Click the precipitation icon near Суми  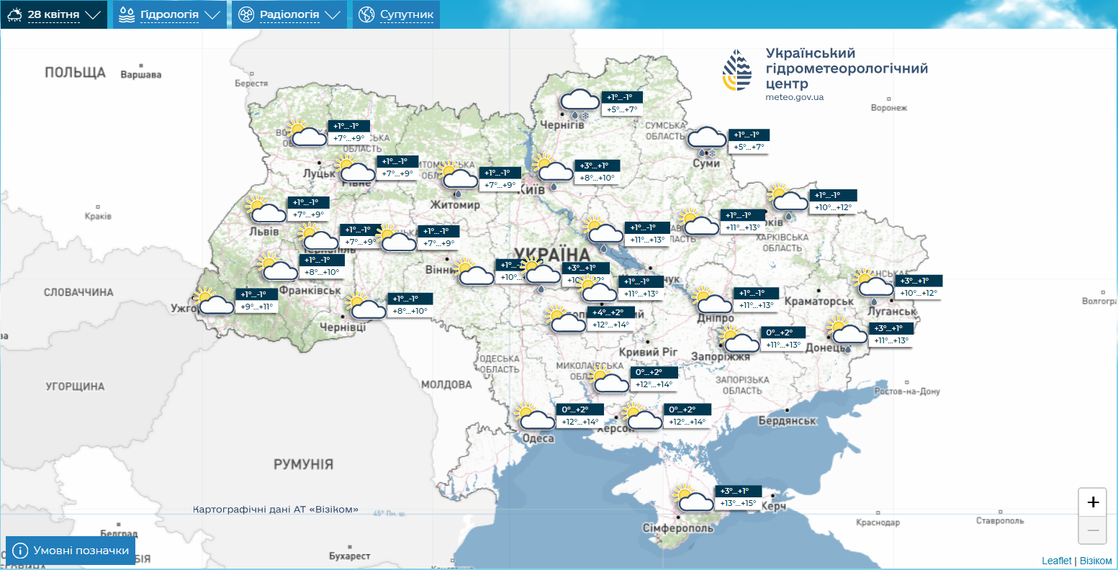click(x=705, y=138)
